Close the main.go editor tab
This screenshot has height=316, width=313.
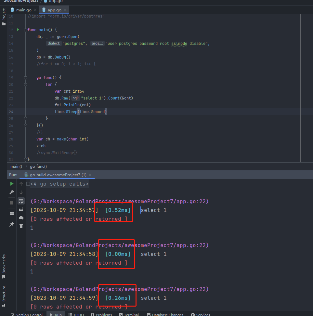coord(35,10)
